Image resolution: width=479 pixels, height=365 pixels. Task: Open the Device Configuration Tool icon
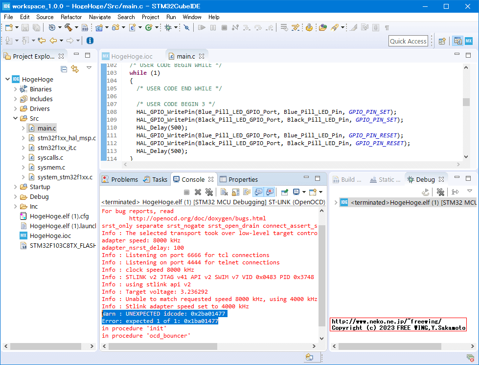pos(309,28)
